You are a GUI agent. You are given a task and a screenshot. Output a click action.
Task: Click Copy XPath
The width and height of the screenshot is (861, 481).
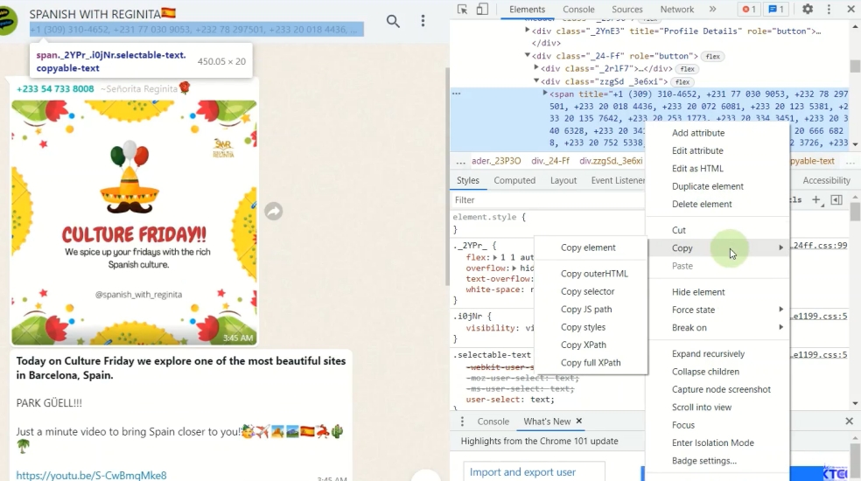pyautogui.click(x=591, y=345)
